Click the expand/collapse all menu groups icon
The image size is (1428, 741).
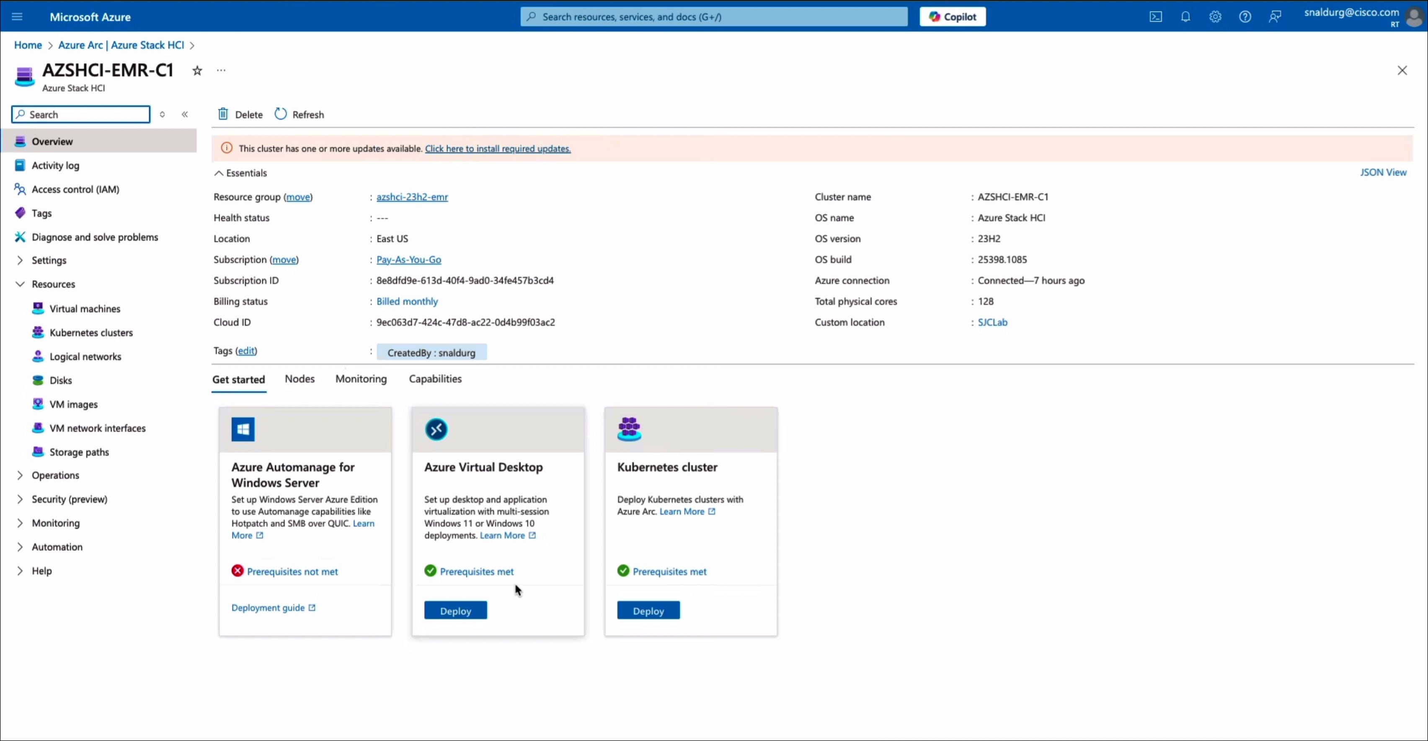click(x=163, y=114)
